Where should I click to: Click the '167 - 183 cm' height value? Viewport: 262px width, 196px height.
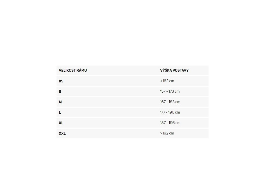170,102
